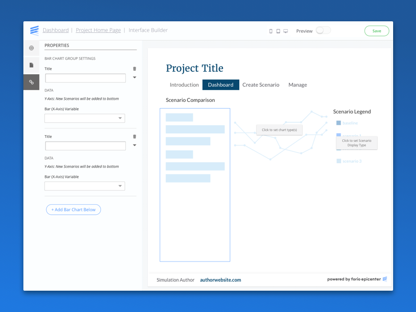Collapse the first bar chart settings arrow

(135, 77)
